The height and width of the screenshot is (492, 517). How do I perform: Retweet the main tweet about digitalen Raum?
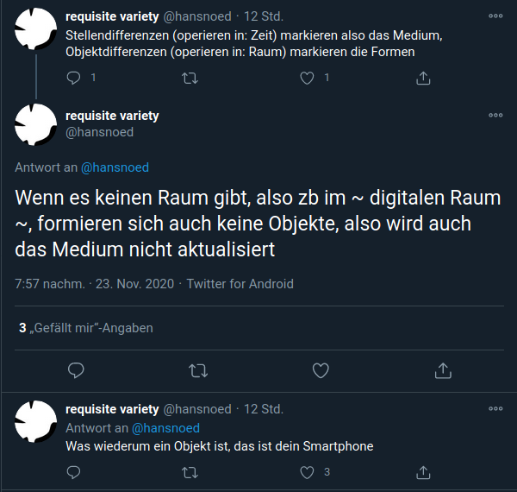198,370
